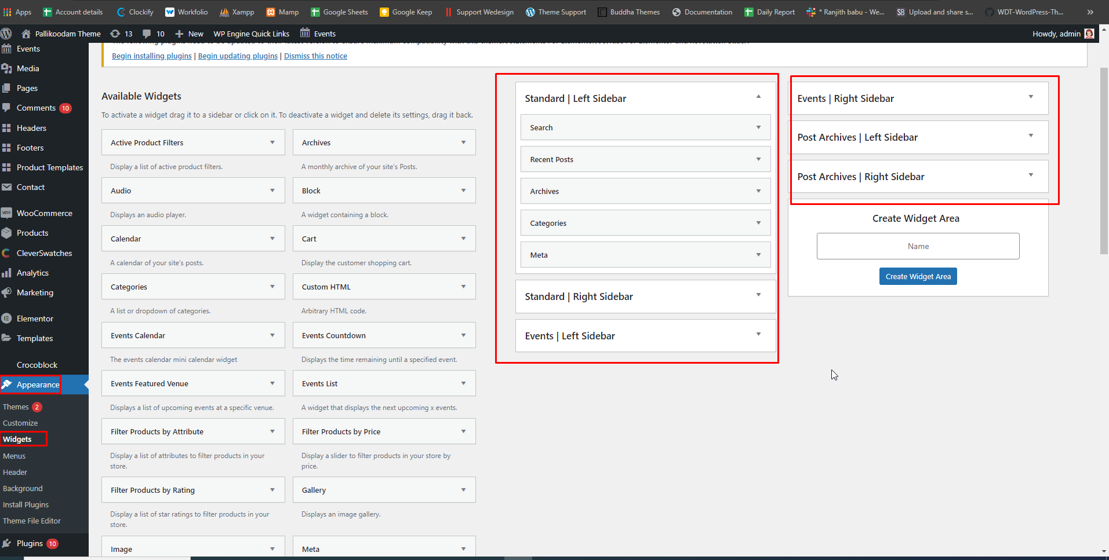The image size is (1109, 560).
Task: Open the Theme File Editor submenu
Action: point(32,521)
